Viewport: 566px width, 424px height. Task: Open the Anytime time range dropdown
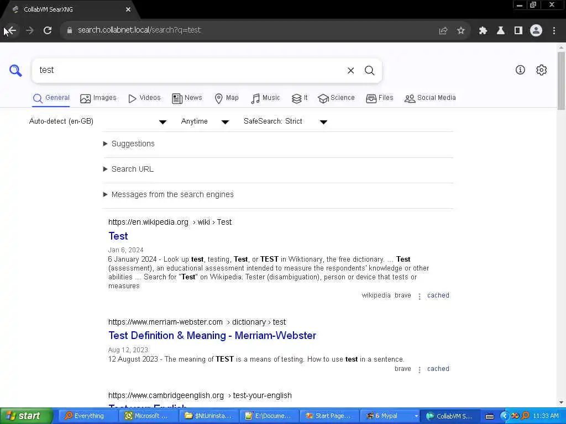click(205, 121)
